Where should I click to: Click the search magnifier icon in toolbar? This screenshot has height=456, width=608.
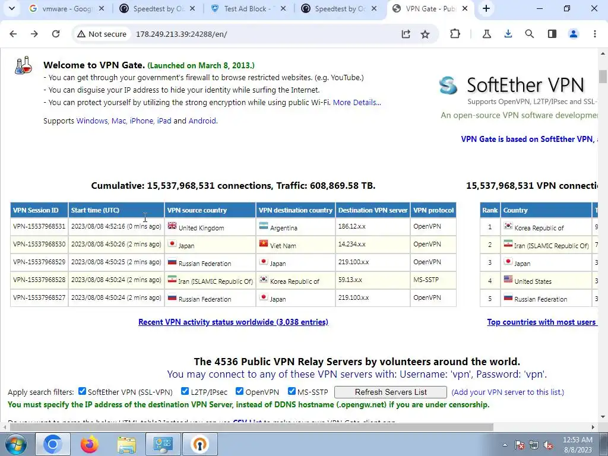click(x=529, y=34)
